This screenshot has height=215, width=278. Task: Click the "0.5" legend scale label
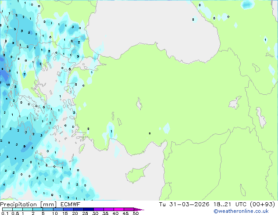(x=15, y=213)
